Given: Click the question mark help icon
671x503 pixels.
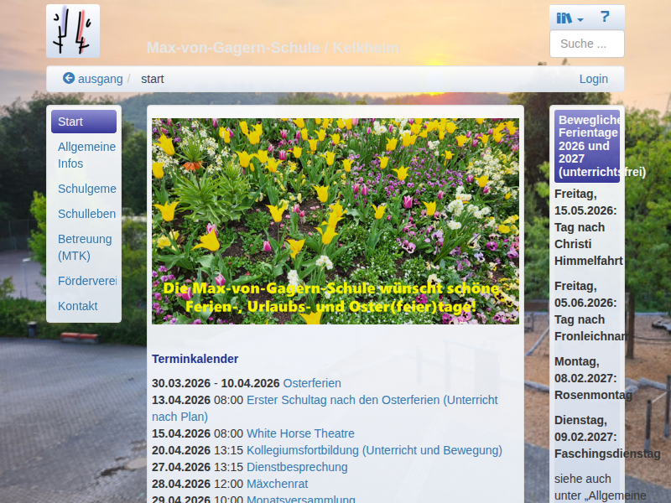Looking at the screenshot, I should pyautogui.click(x=605, y=17).
